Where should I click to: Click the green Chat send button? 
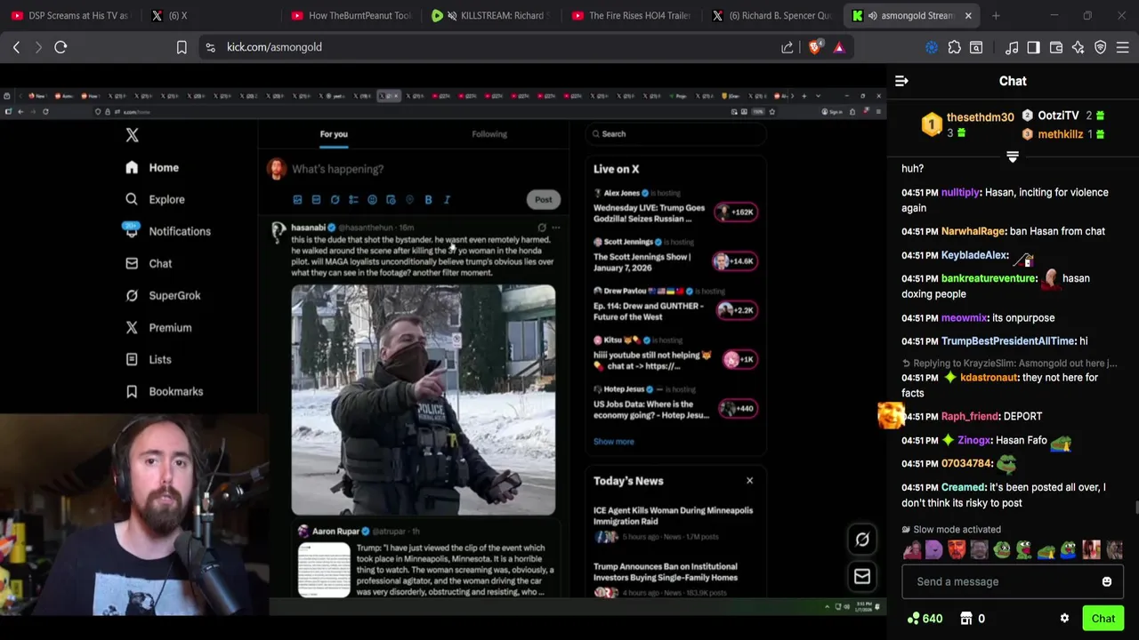click(1103, 619)
